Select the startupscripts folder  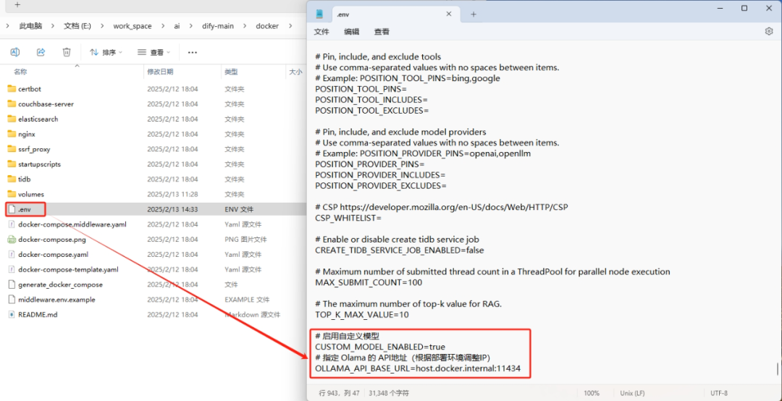(39, 164)
